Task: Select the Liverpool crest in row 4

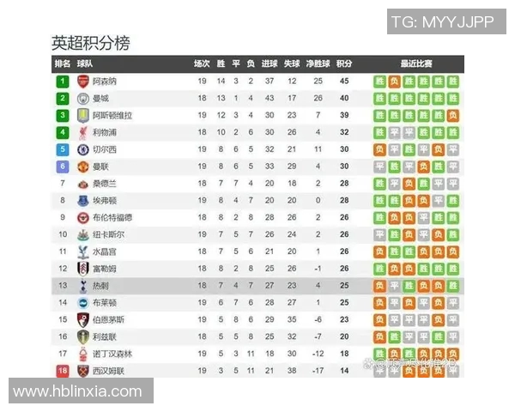Action: [x=83, y=132]
